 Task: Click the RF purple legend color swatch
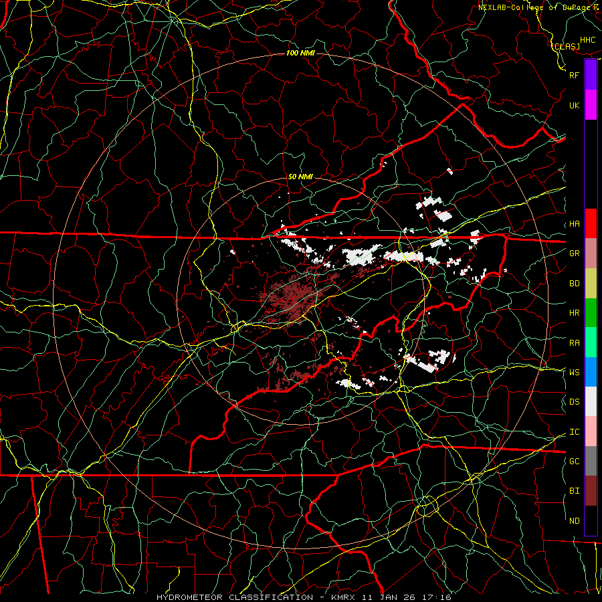[x=591, y=75]
